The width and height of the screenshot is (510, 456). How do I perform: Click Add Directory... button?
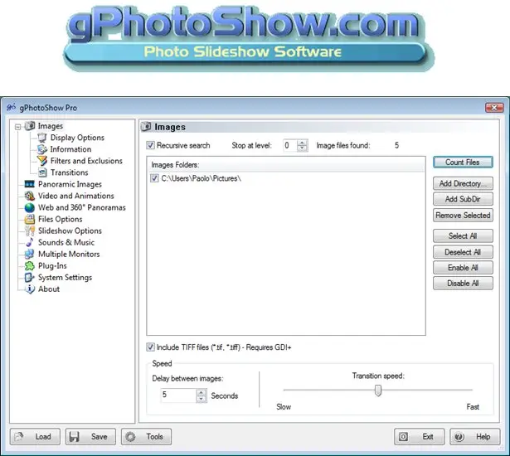pyautogui.click(x=463, y=183)
